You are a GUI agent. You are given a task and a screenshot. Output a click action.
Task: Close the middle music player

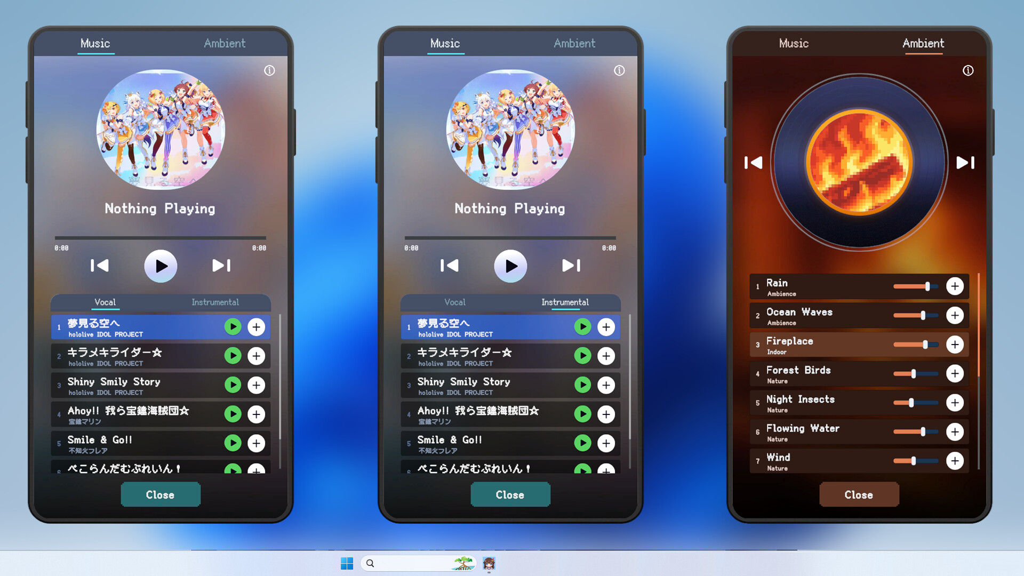click(510, 494)
